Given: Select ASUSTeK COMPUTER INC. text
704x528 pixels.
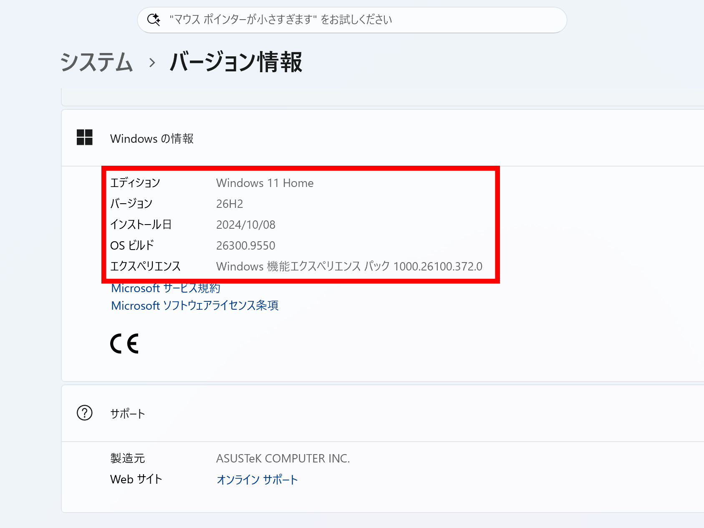Looking at the screenshot, I should 283,458.
